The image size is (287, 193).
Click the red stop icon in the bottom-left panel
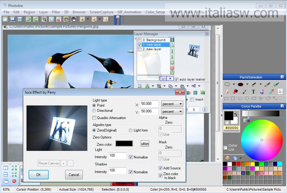click(x=14, y=181)
